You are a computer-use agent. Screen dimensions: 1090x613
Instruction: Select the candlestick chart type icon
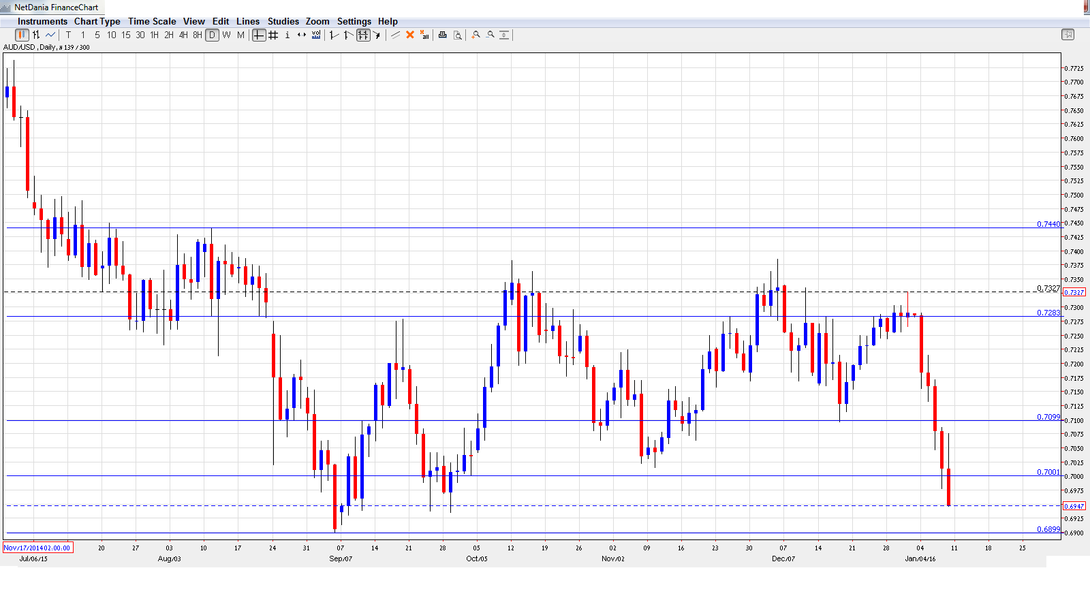tap(22, 35)
